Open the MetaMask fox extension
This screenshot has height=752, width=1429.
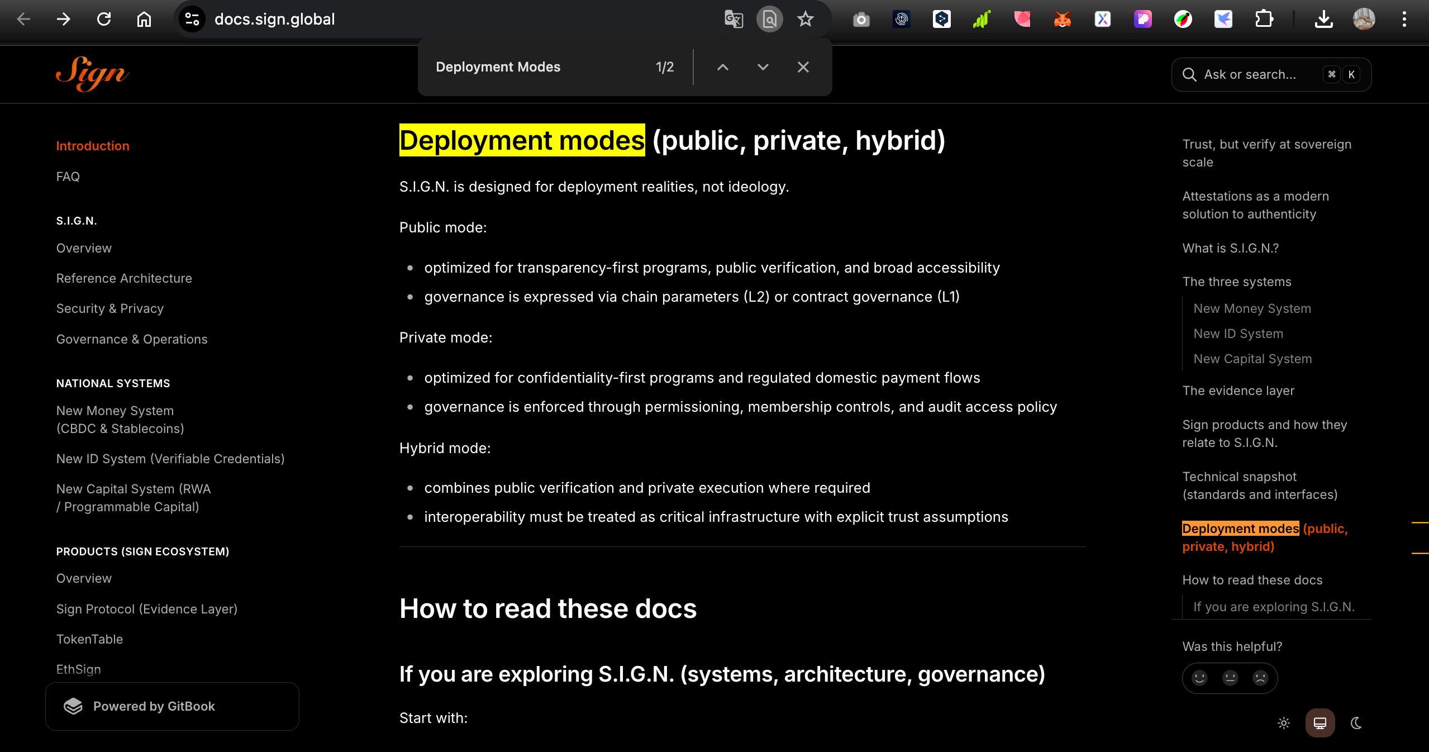point(1062,19)
